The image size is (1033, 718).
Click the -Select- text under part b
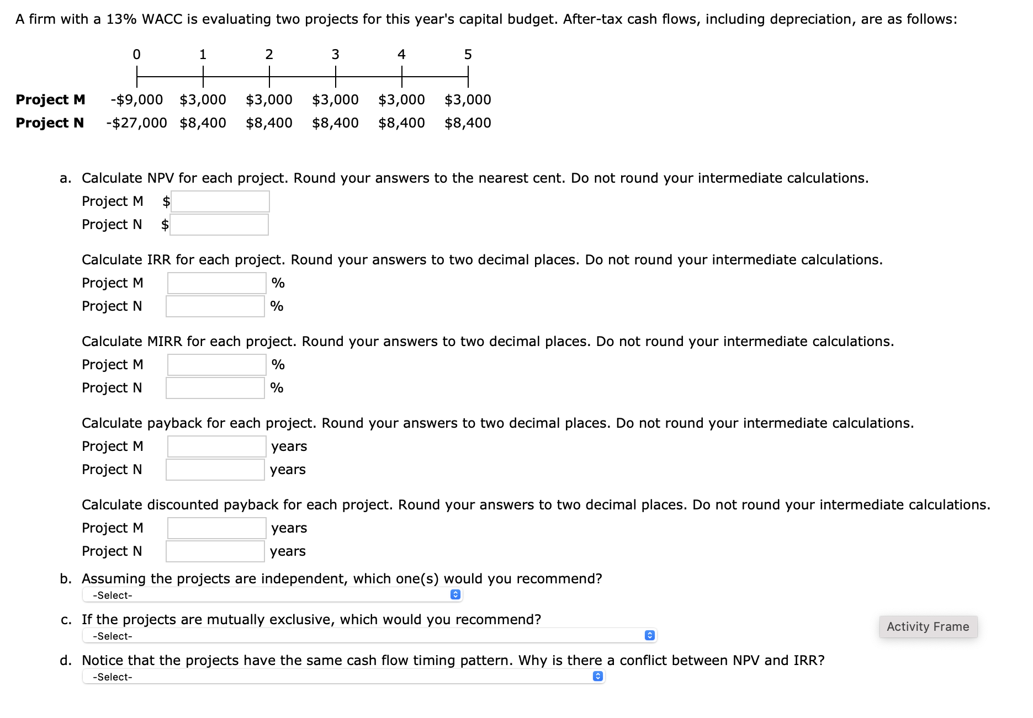113,595
